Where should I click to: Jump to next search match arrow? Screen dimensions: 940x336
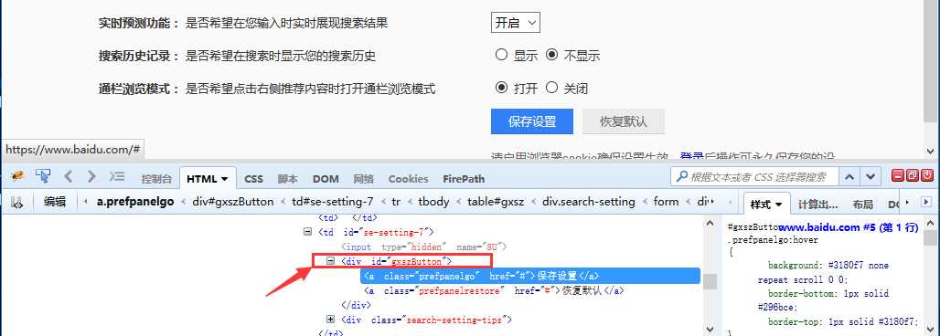pos(870,177)
